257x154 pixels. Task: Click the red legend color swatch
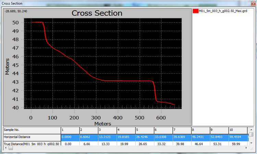[x=196, y=11]
